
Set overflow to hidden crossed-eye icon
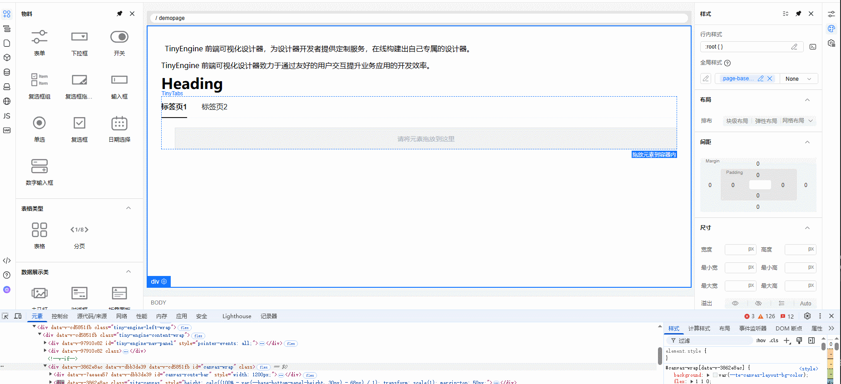click(758, 303)
